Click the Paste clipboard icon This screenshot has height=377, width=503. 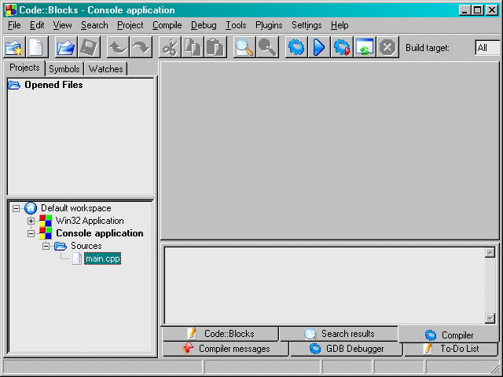[215, 47]
